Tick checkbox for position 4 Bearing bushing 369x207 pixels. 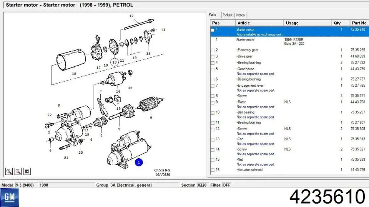pos(213,63)
